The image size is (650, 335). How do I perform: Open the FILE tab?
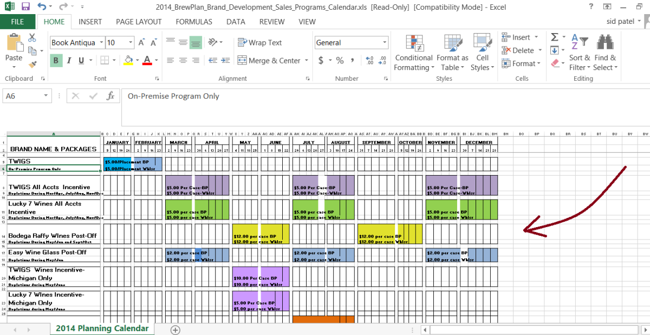(x=17, y=22)
